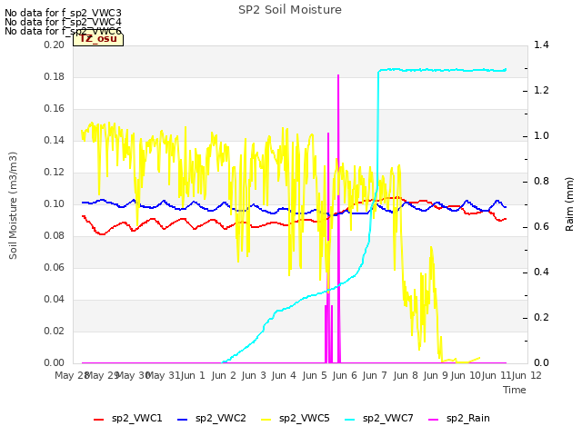
Task: Click the 'Jun 2' date tick label
Action: point(224,375)
